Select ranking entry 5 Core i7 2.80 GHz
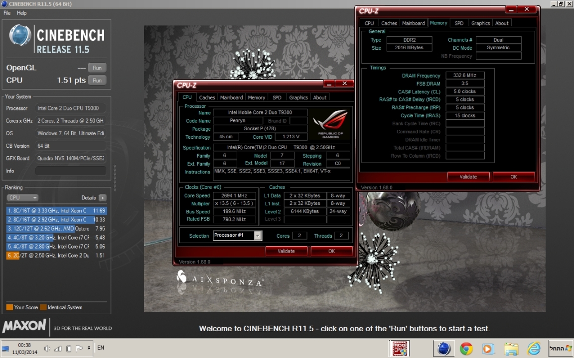The height and width of the screenshot is (358, 574). point(56,247)
